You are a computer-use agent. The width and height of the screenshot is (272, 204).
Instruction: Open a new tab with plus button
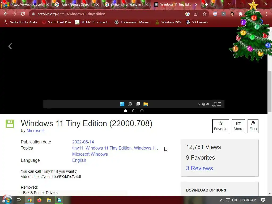pyautogui.click(x=206, y=5)
